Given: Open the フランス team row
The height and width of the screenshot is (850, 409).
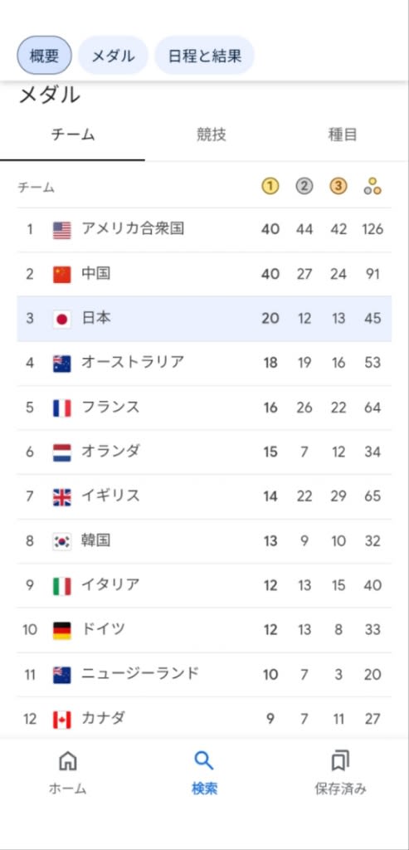Looking at the screenshot, I should [204, 408].
